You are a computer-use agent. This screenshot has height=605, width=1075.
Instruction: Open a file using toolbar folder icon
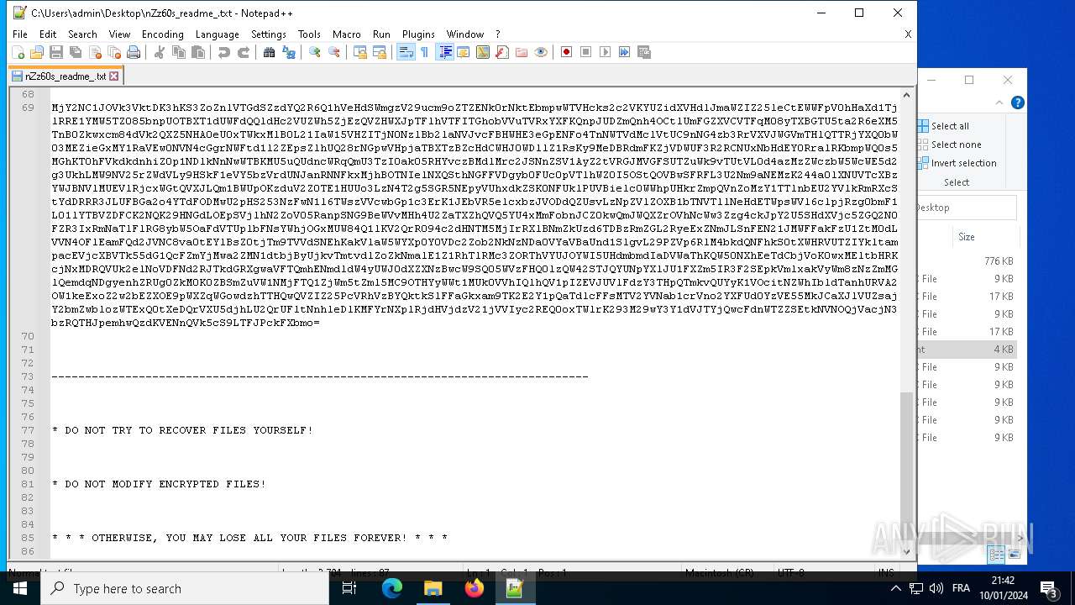click(37, 52)
